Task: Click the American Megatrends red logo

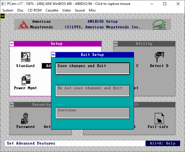Action: pos(23,25)
